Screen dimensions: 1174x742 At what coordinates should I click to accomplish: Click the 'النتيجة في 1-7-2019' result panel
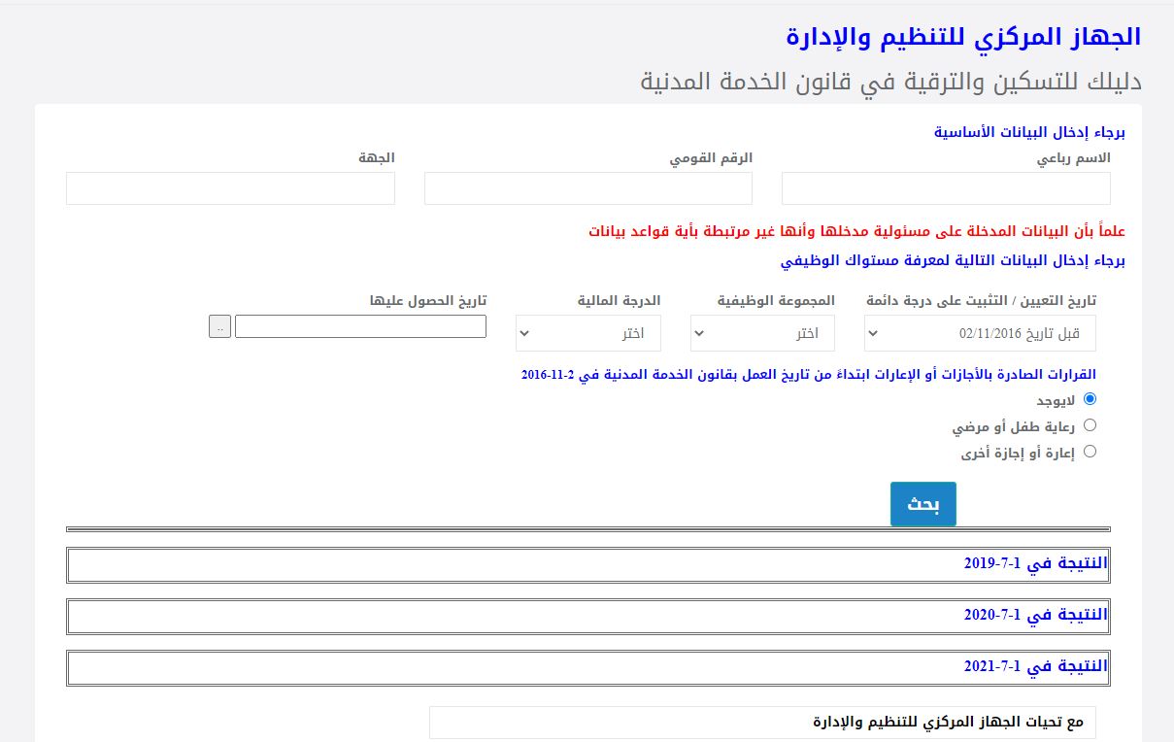[587, 564]
